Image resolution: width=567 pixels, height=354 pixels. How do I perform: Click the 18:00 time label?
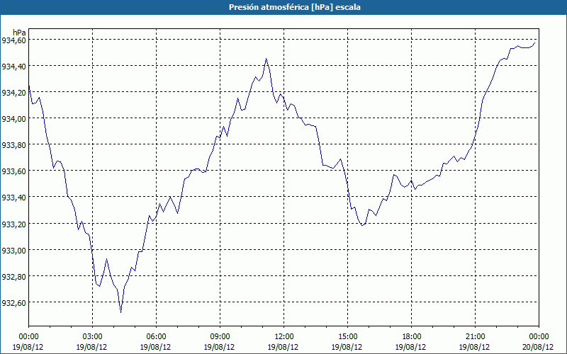click(411, 337)
